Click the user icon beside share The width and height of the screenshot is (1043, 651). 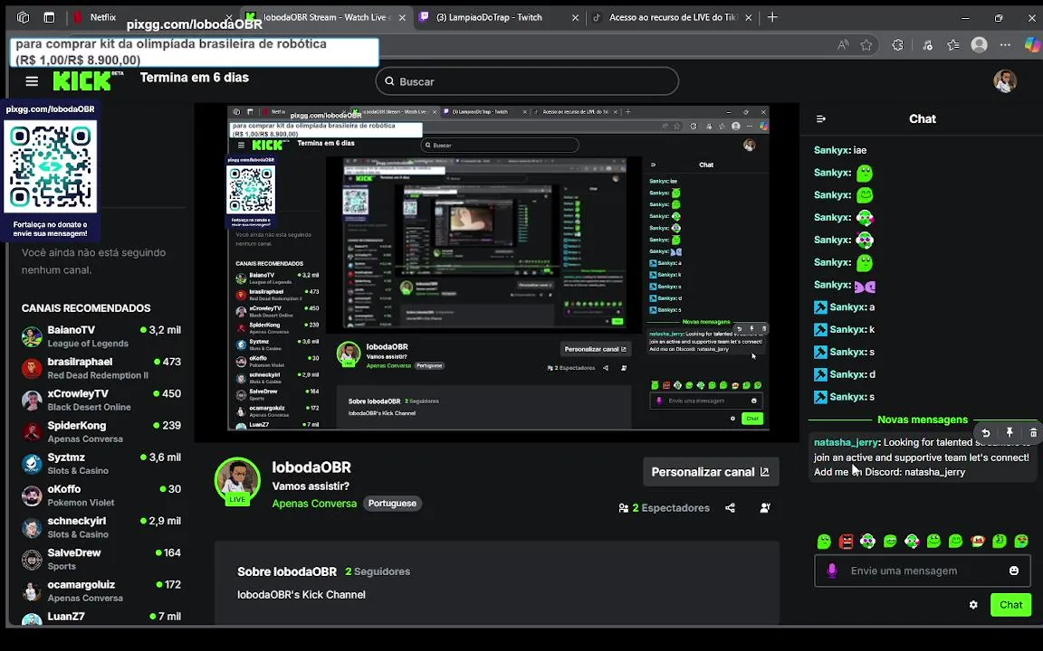coord(765,508)
